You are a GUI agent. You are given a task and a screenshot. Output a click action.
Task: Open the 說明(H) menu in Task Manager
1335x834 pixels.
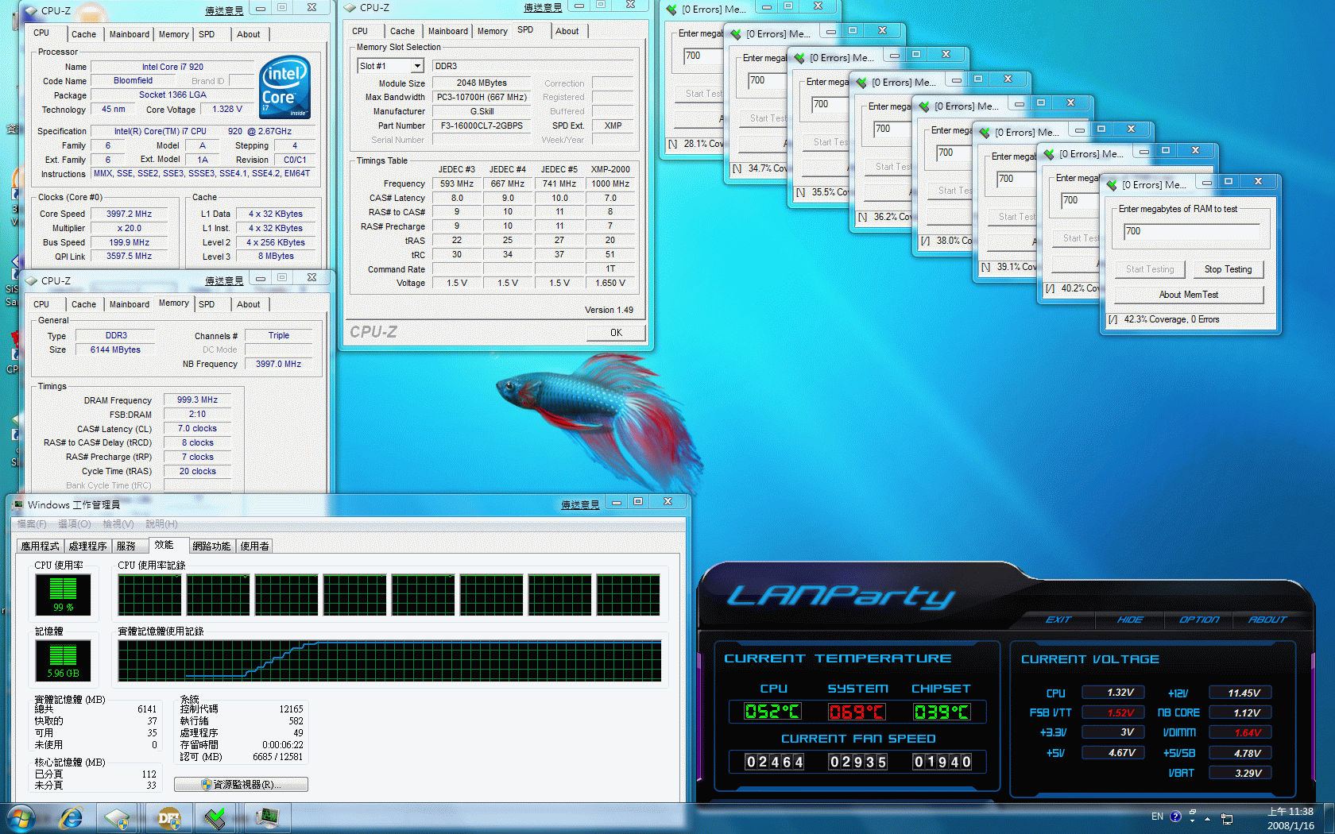161,524
